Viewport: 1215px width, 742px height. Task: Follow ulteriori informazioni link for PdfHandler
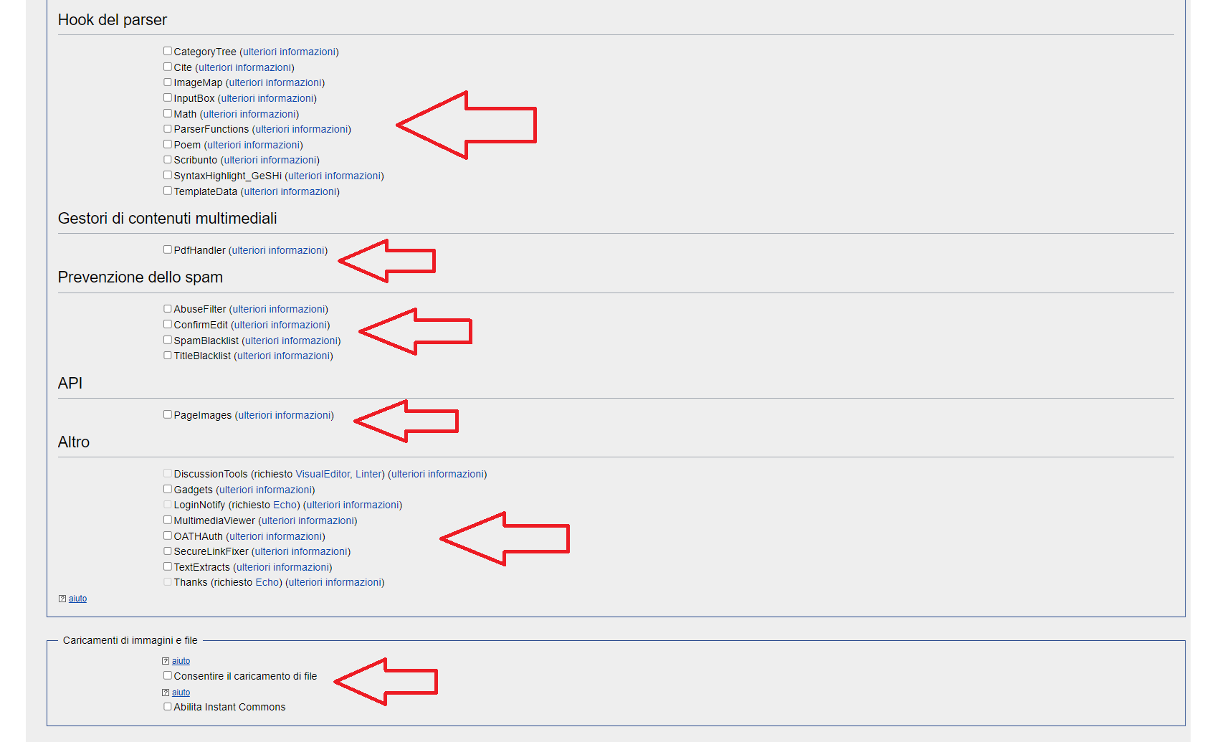pyautogui.click(x=278, y=250)
